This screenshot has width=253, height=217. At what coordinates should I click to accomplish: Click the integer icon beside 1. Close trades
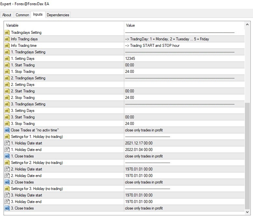tap(7, 156)
